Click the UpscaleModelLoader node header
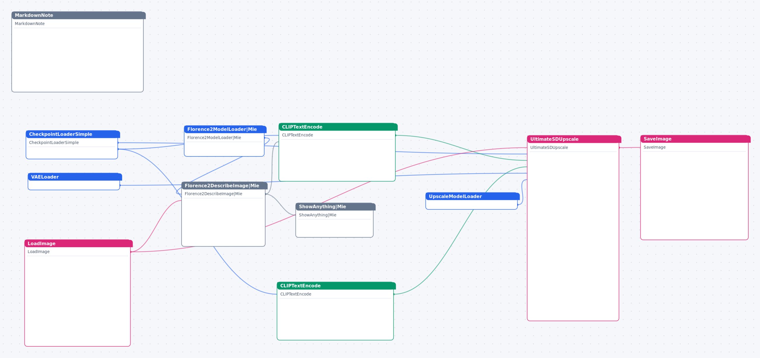Screen dimensions: 760x358 point(472,196)
